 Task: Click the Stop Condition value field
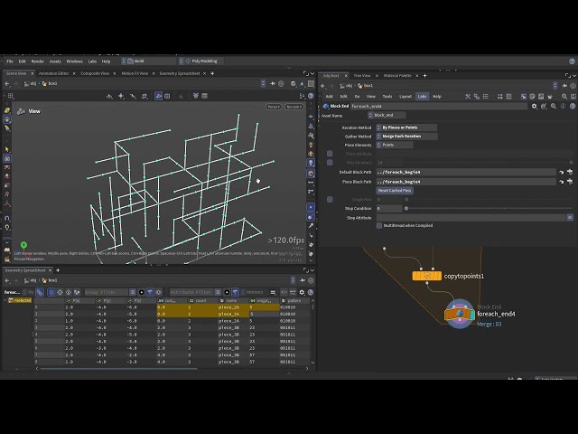pos(389,209)
